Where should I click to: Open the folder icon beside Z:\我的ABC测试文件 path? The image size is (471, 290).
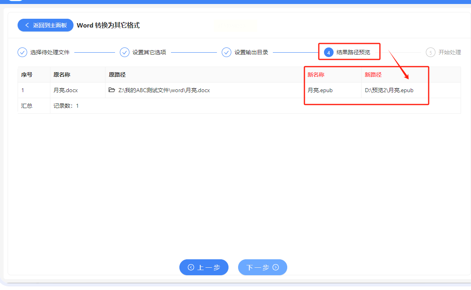[112, 90]
